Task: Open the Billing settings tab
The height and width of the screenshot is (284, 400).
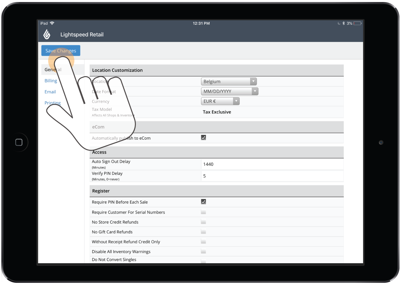Action: [51, 81]
